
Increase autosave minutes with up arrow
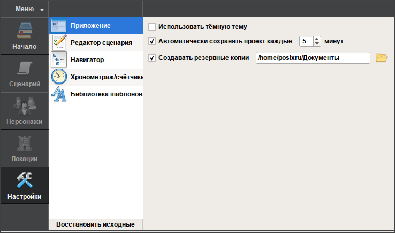tap(317, 39)
